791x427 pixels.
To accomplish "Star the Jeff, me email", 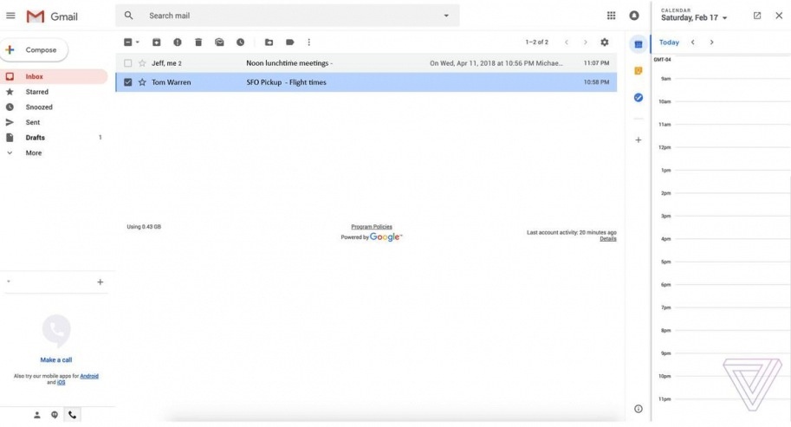I will point(142,63).
